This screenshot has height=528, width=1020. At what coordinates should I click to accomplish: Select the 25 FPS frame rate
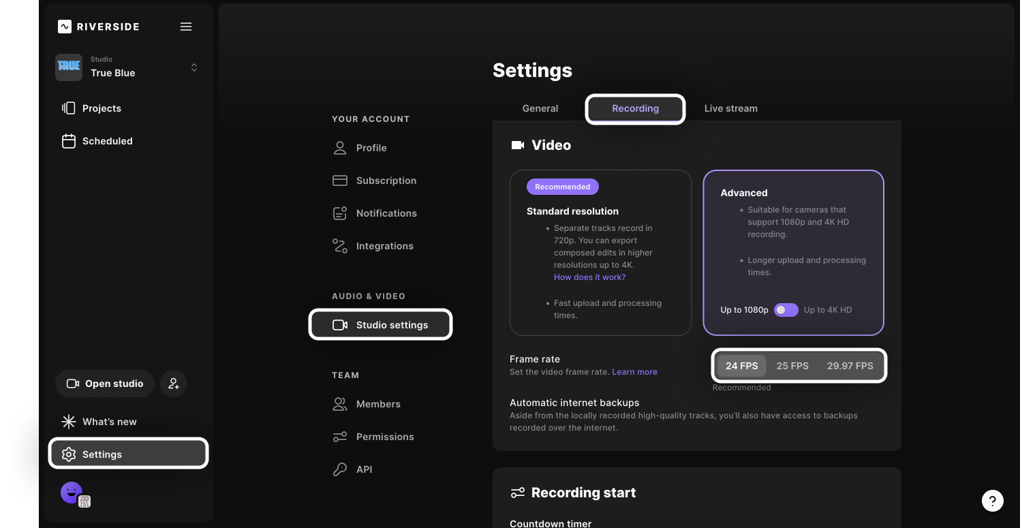click(792, 366)
